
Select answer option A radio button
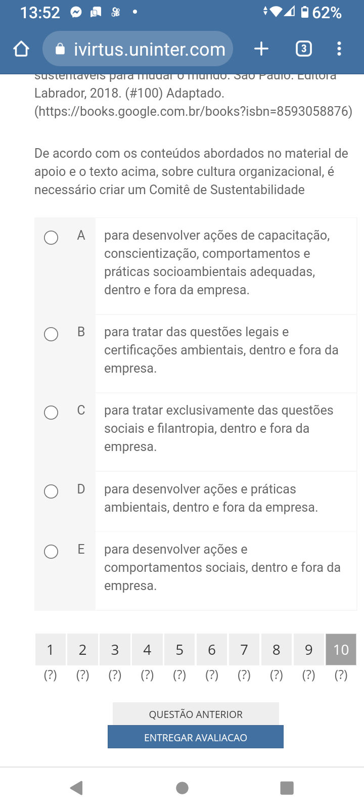[x=51, y=238]
